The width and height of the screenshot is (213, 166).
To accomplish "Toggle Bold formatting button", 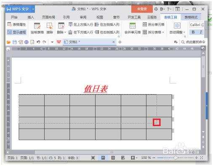I will [193, 32].
